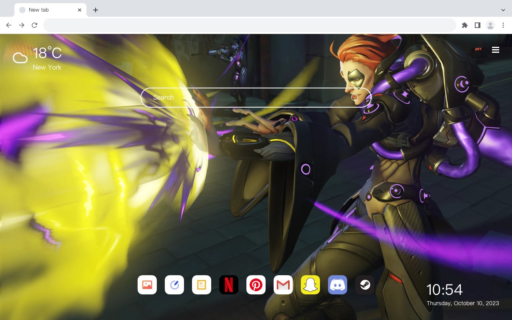
Task: Close the New tab tab
Action: click(x=80, y=10)
